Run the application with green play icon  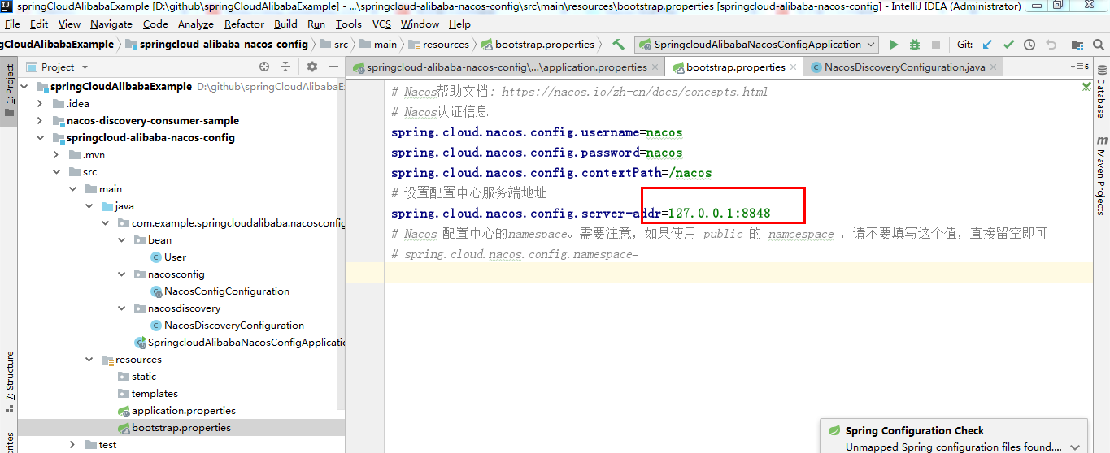(x=895, y=45)
